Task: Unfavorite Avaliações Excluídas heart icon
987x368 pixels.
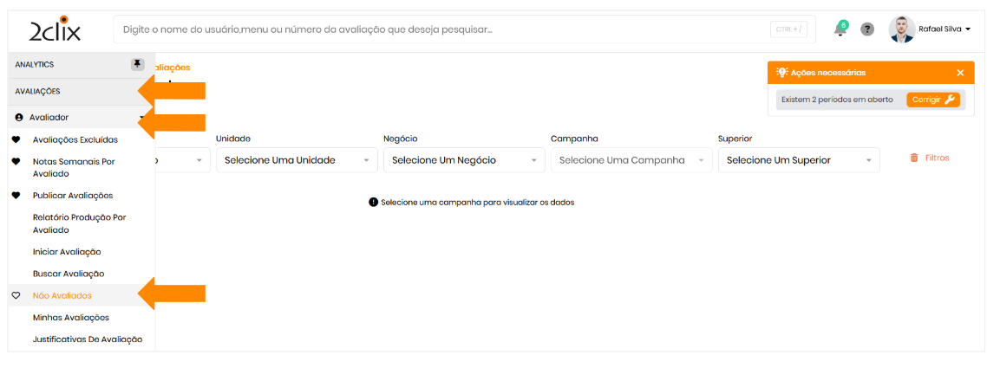Action: point(16,139)
